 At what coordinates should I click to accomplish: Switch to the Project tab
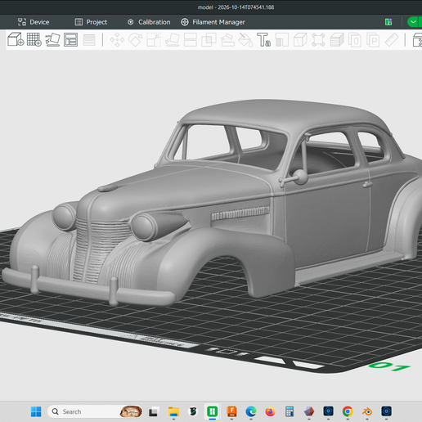pyautogui.click(x=91, y=22)
